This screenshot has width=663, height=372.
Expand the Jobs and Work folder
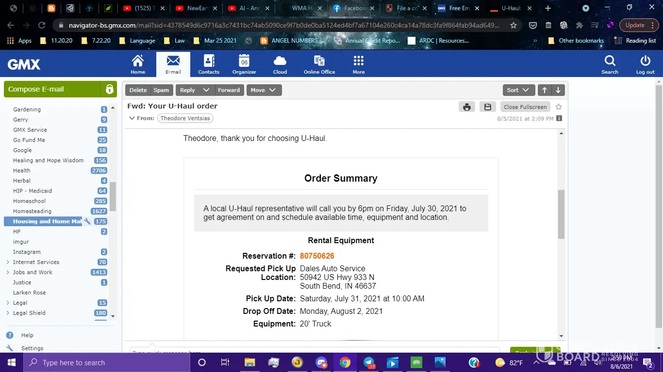pyautogui.click(x=8, y=272)
